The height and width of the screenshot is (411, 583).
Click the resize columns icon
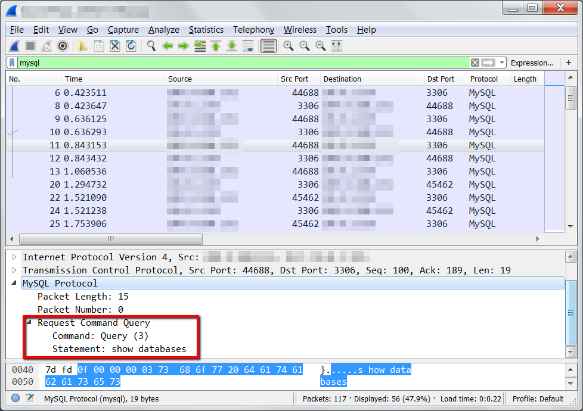(337, 46)
